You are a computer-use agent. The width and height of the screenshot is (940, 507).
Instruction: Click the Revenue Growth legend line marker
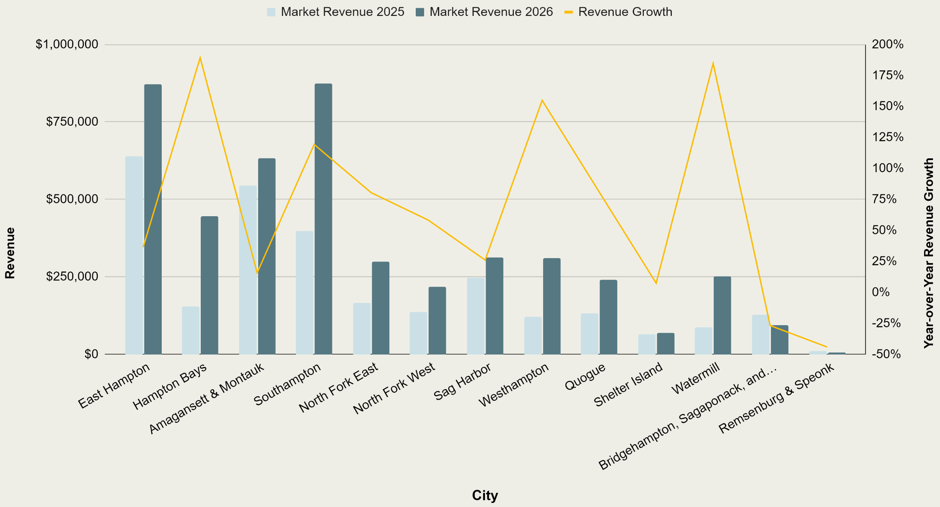[570, 12]
